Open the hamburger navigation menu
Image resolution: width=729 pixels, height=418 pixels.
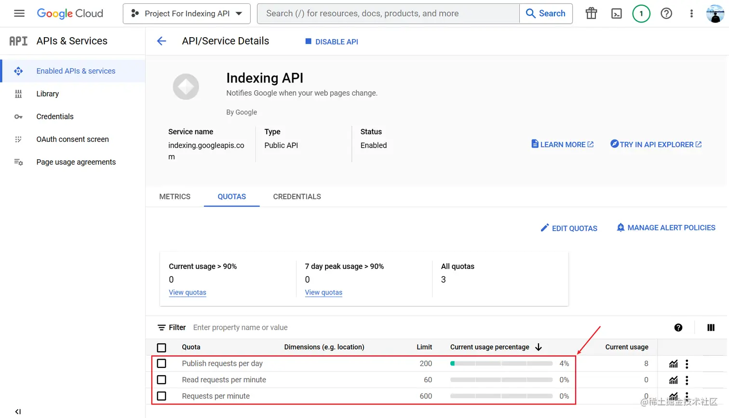19,14
